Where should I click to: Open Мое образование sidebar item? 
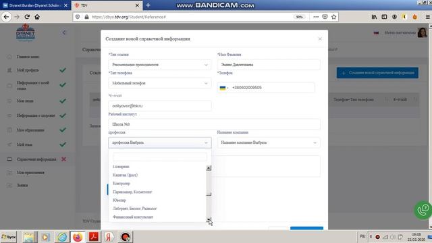[x=30, y=130]
